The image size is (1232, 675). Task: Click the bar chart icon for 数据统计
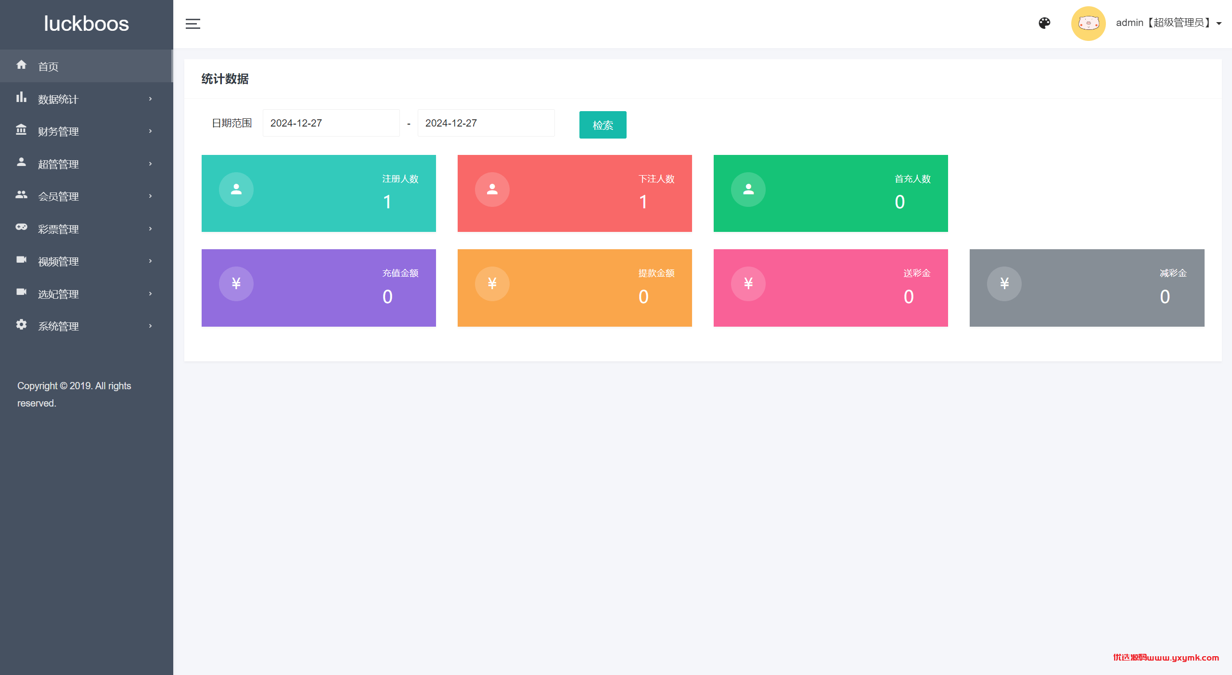(21, 98)
